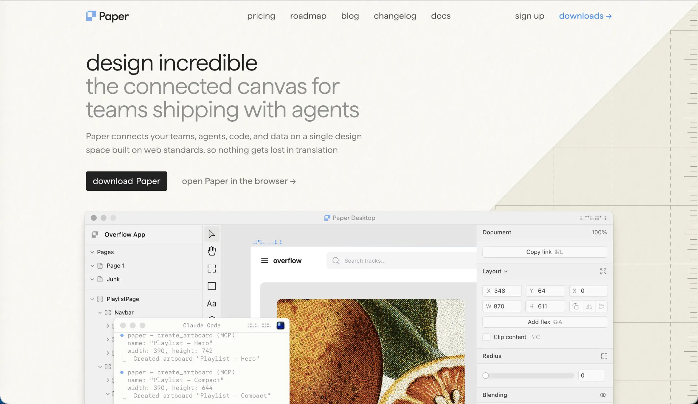Click the Paper logo in header
Image resolution: width=698 pixels, height=404 pixels.
(107, 16)
